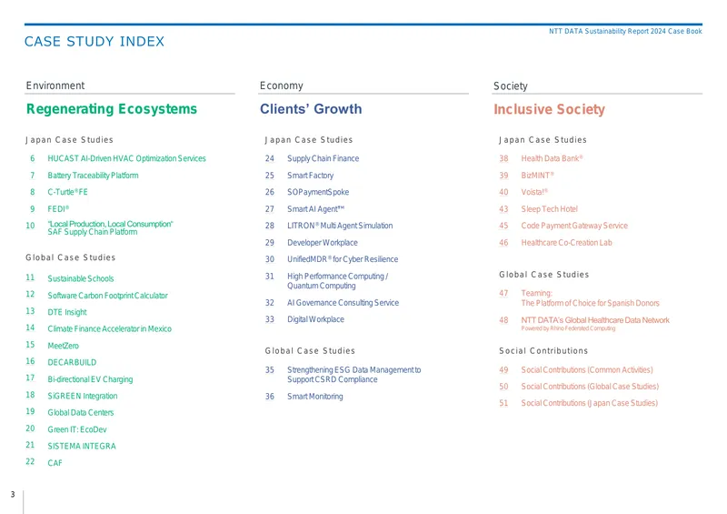Click NTT DATA Sustainability Report 2024 Case Book header
This screenshot has width=727, height=514.
coord(625,31)
